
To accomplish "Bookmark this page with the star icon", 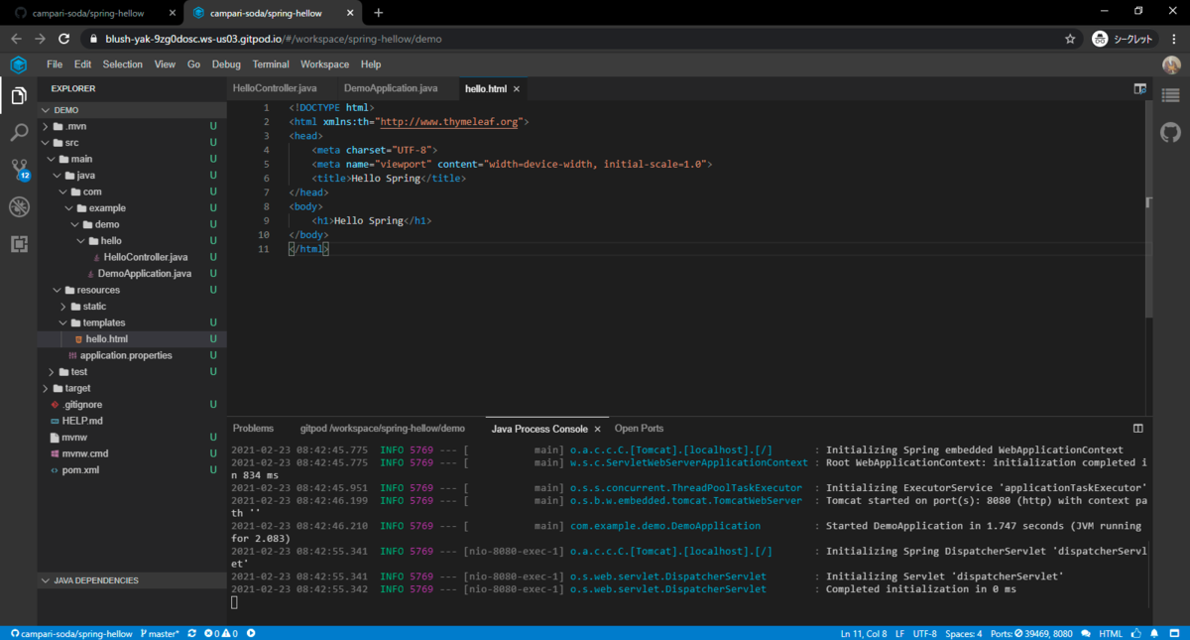I will click(1070, 39).
